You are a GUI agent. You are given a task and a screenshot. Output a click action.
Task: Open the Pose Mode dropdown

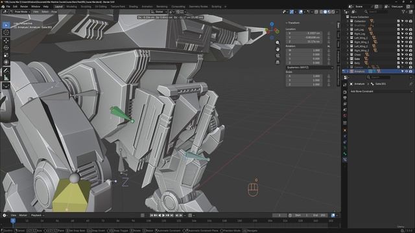tap(20, 12)
